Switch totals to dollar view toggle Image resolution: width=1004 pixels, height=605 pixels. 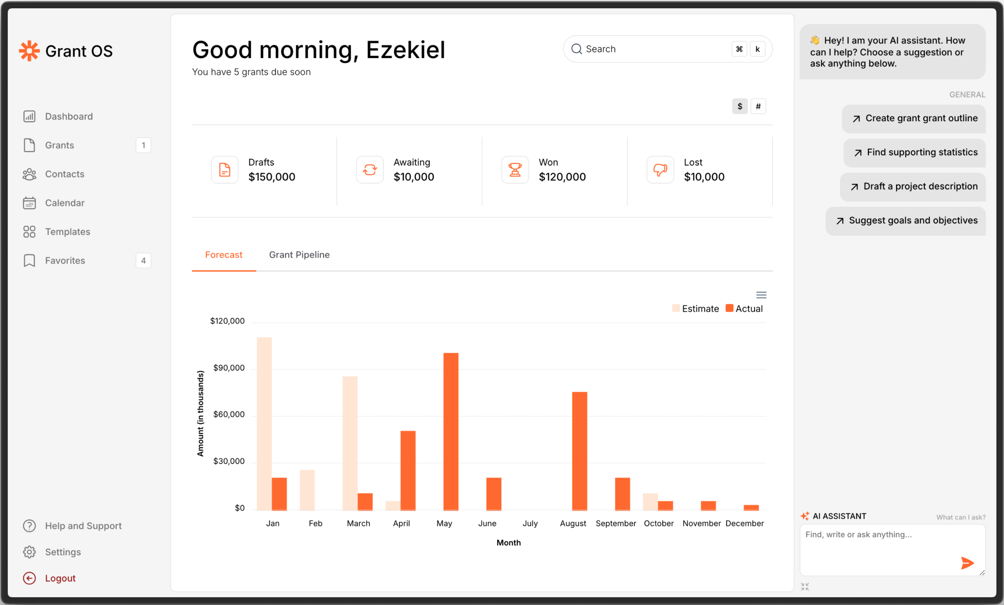[x=740, y=106]
